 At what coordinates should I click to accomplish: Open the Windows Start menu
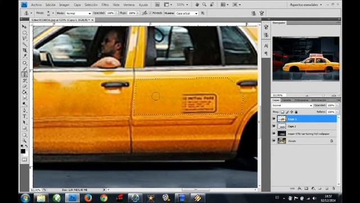point(25,198)
